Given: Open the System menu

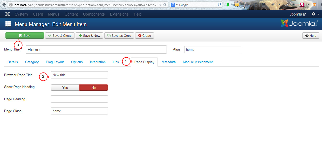Looking at the screenshot, I should [x=21, y=14].
